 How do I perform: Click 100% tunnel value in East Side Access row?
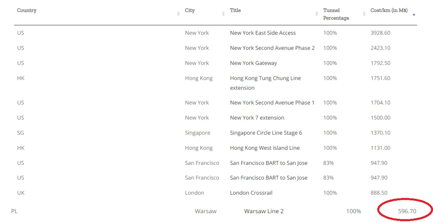coord(330,33)
